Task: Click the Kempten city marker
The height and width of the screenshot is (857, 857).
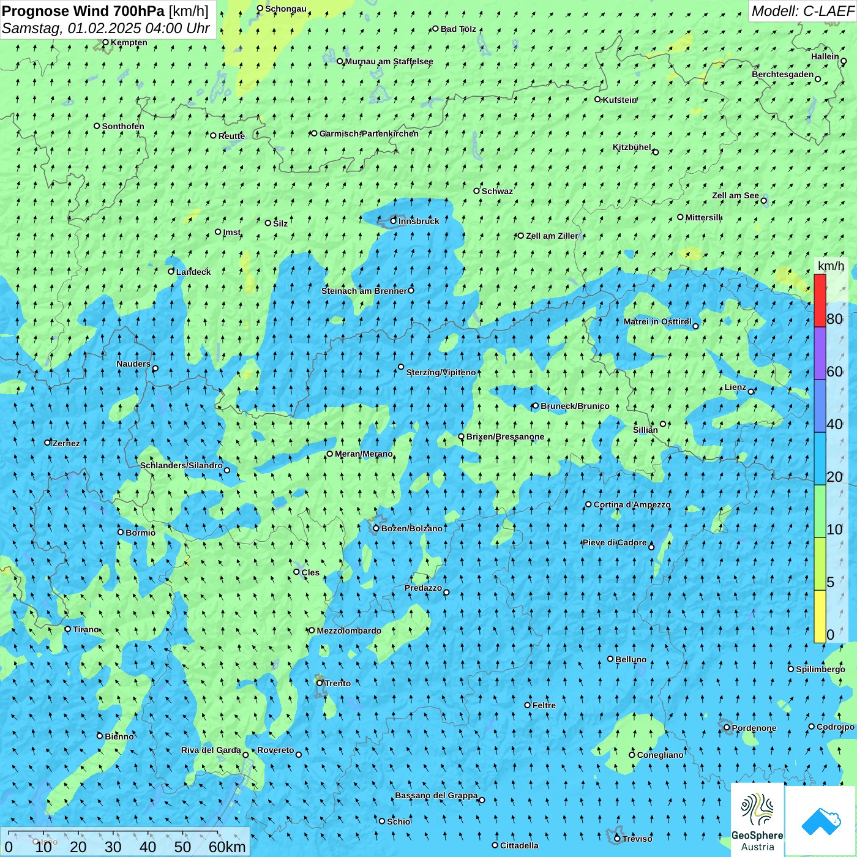Action: (x=105, y=42)
